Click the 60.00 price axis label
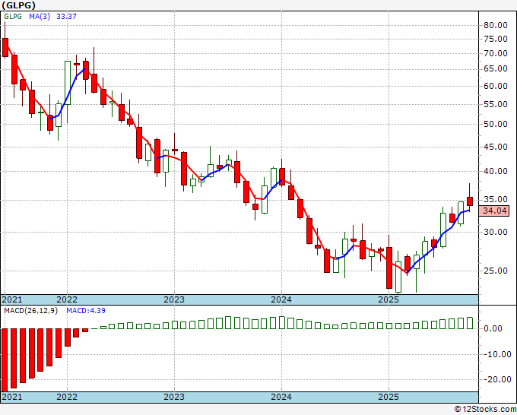517x415 pixels. 495,86
